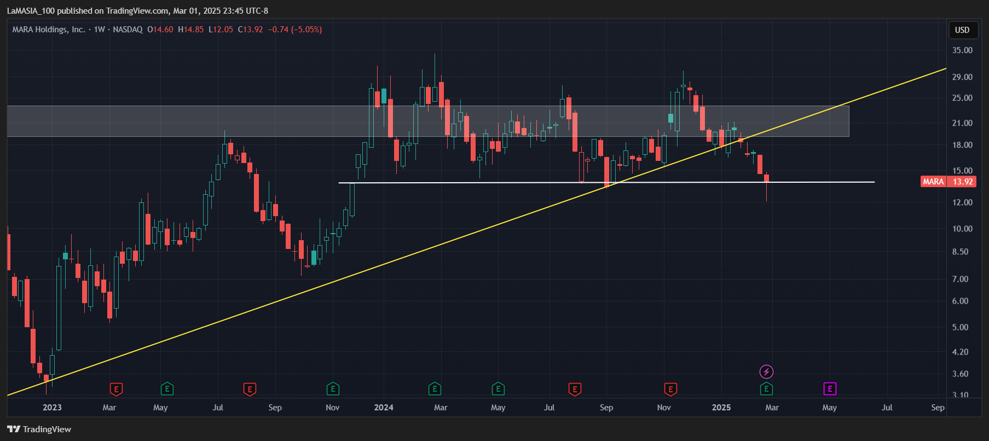Viewport: 989px width, 441px height.
Task: Click the Sep label at far right of axis
Action: [938, 407]
